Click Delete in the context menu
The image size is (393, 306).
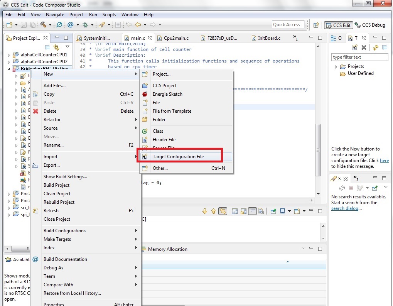click(x=86, y=111)
